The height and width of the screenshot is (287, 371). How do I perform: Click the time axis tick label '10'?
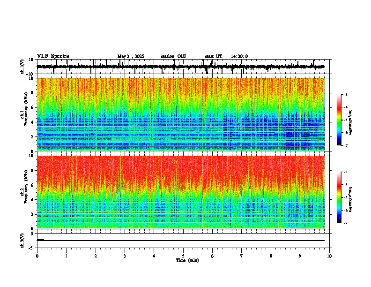[x=329, y=256]
